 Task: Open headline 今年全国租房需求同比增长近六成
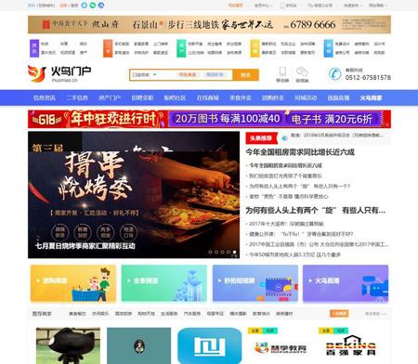[300, 152]
